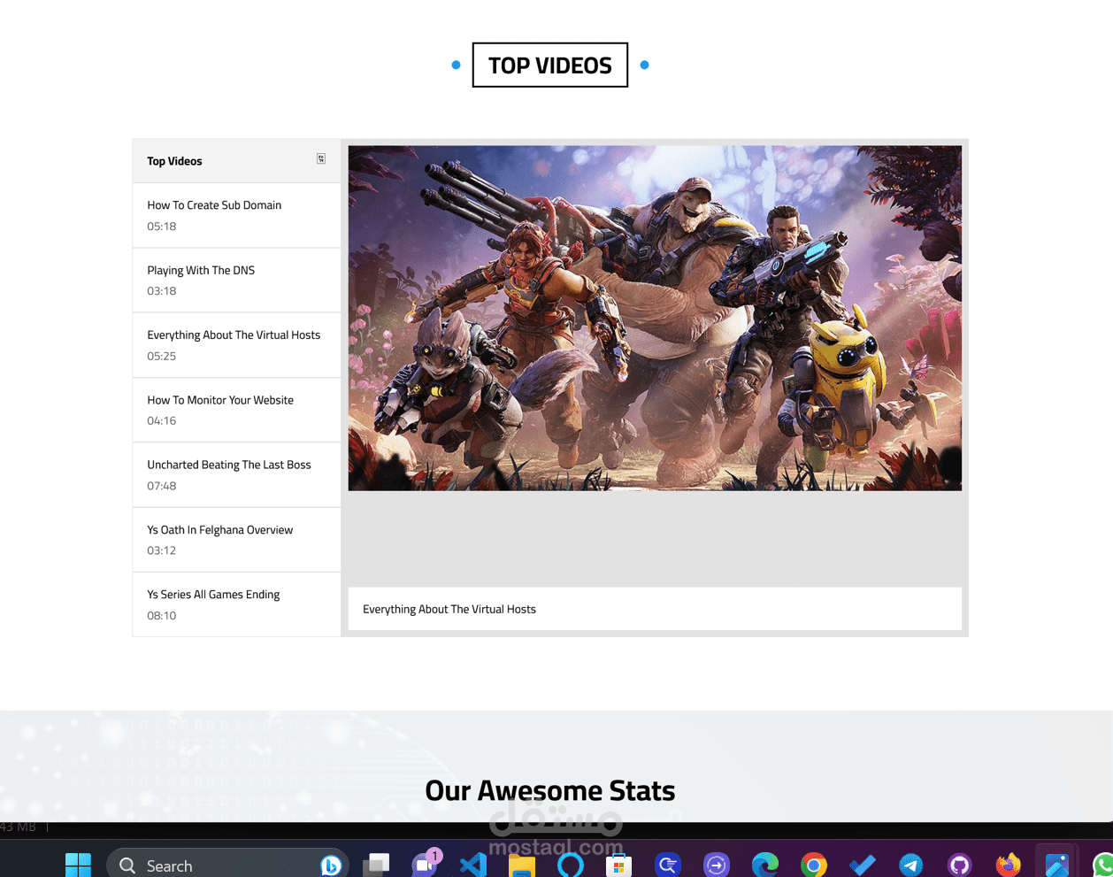
Task: Open the Photos app in taskbar
Action: 1057,865
